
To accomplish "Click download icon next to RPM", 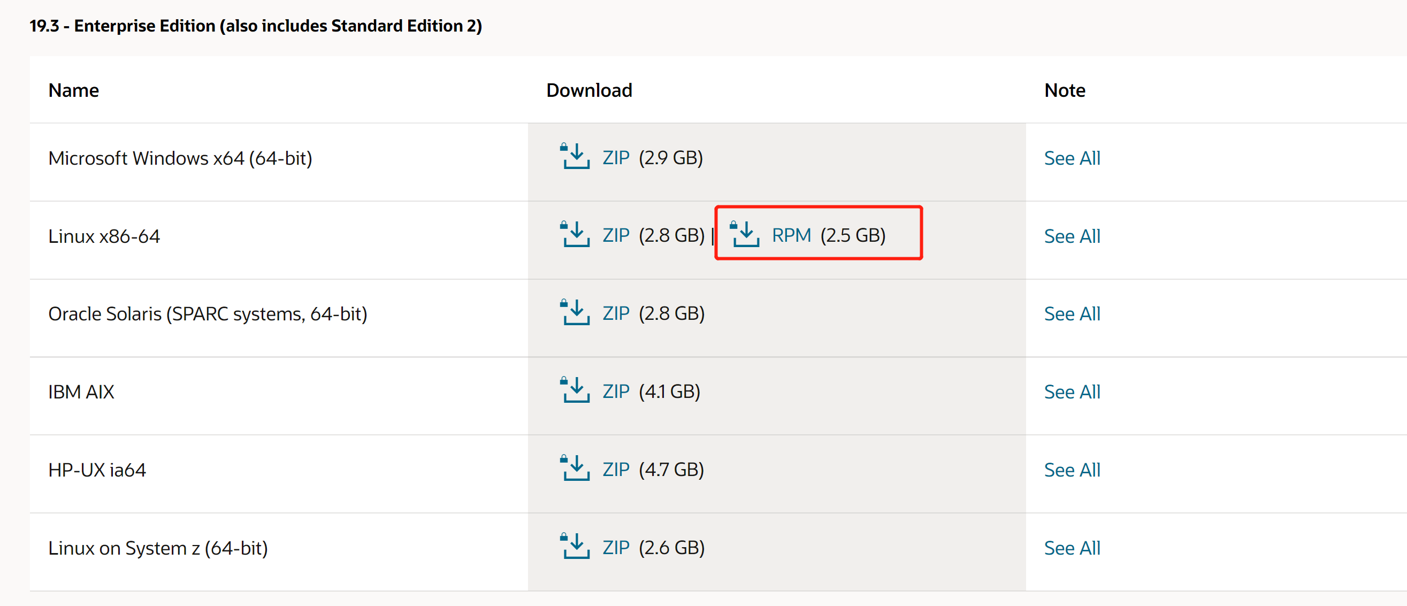I will [745, 235].
